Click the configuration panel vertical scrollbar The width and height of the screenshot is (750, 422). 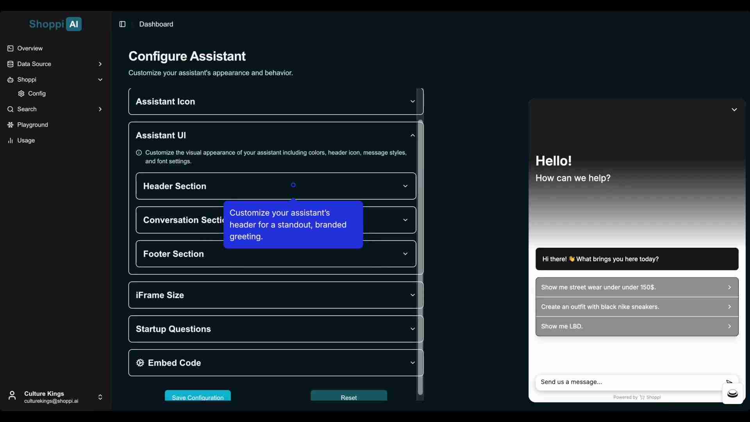(420, 258)
